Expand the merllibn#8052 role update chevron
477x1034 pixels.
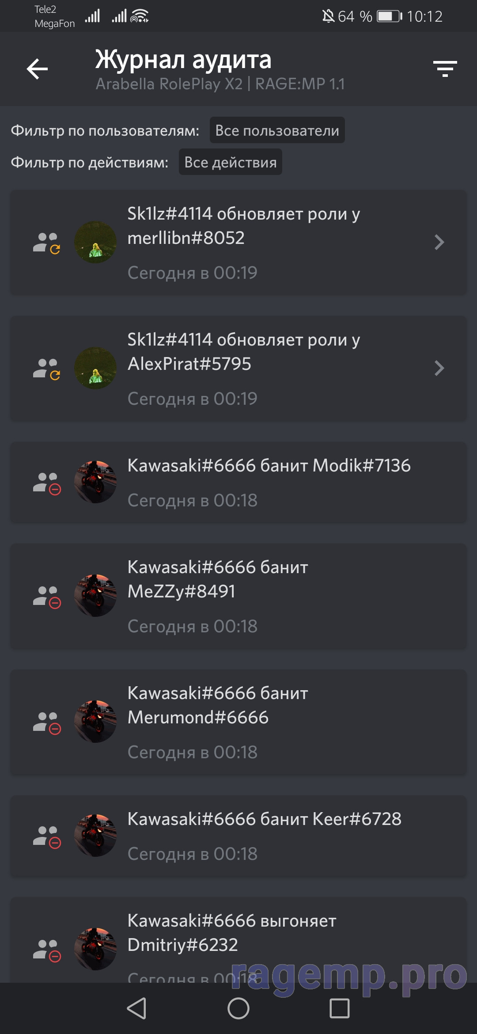[439, 242]
